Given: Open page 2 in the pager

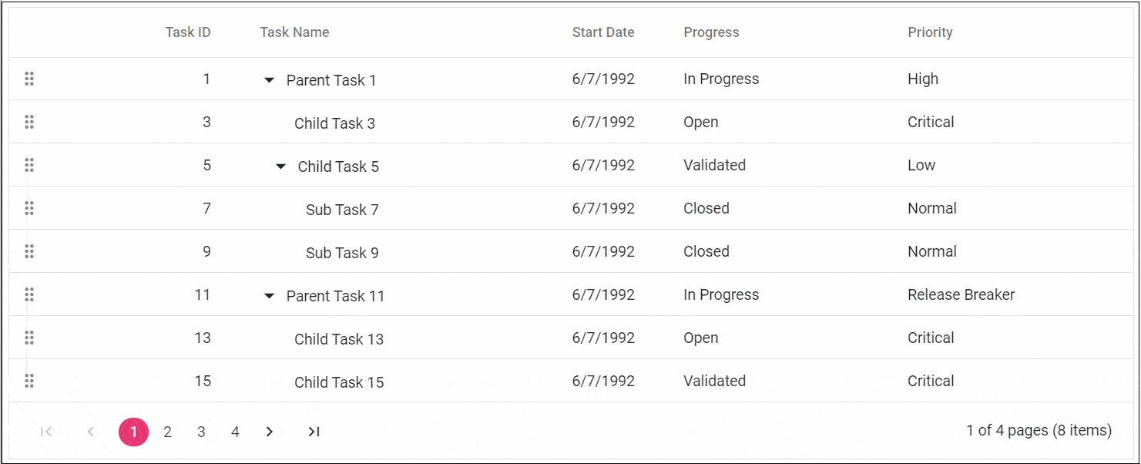Looking at the screenshot, I should click(167, 432).
